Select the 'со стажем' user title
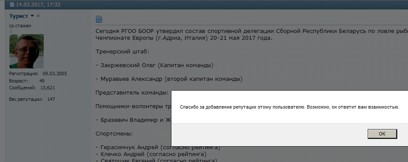This screenshot has height=162, width=408. [x=20, y=26]
